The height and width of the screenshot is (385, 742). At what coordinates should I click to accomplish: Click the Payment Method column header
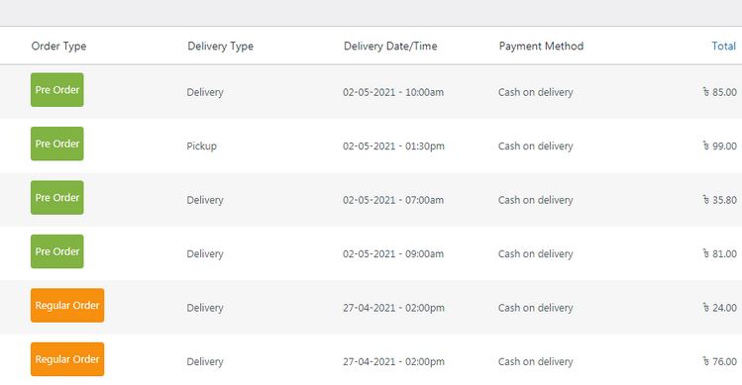541,47
